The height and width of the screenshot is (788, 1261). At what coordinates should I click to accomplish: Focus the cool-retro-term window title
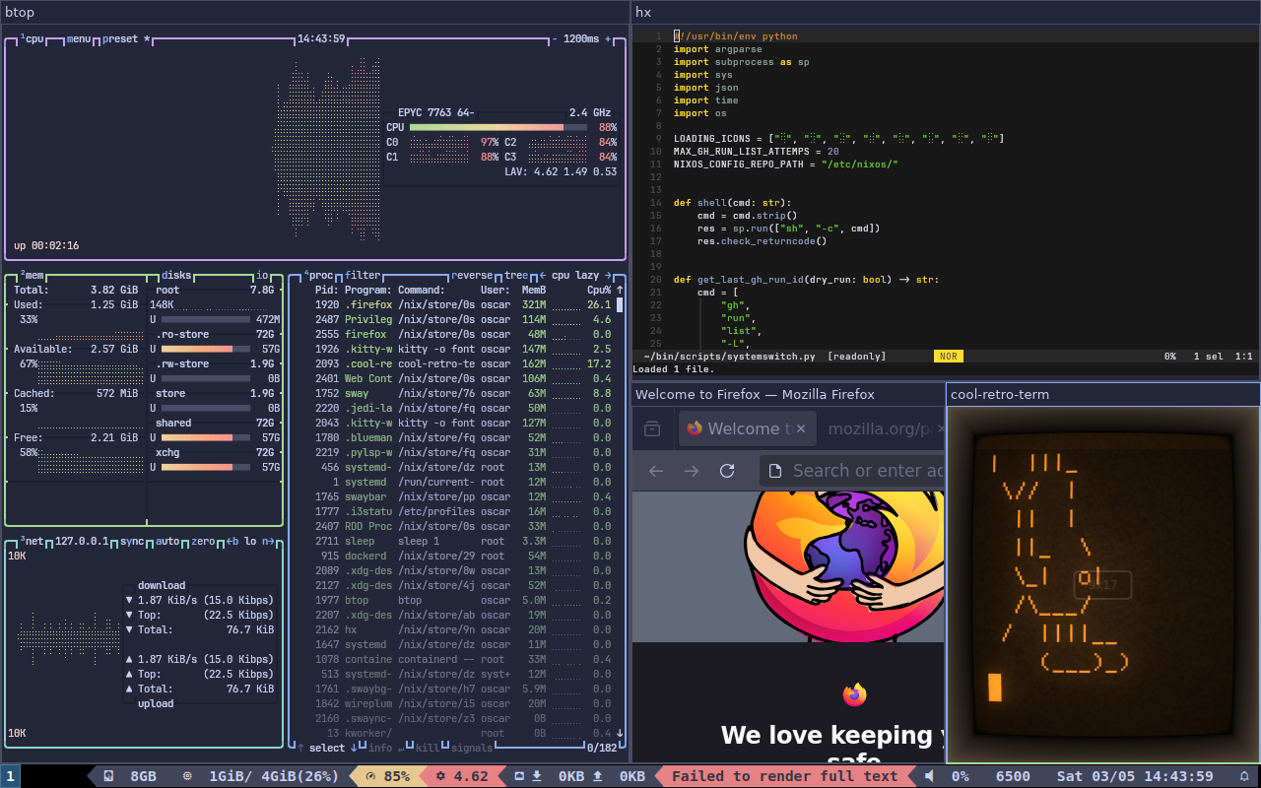(x=1102, y=394)
